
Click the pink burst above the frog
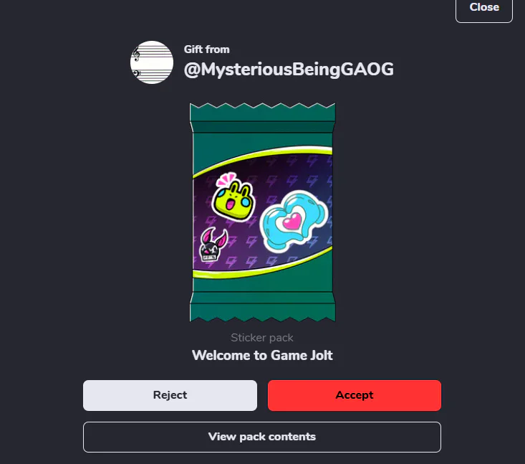tap(226, 179)
